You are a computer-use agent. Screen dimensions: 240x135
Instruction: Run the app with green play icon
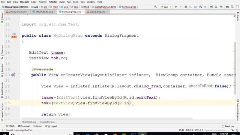(x=176, y=7)
